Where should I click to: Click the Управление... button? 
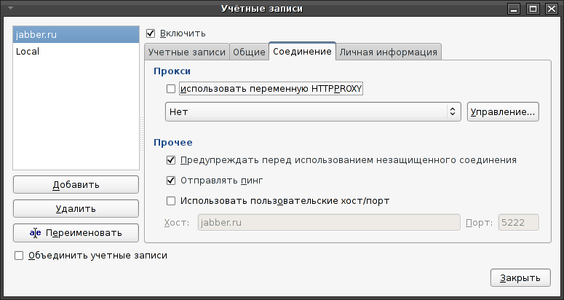[x=503, y=112]
